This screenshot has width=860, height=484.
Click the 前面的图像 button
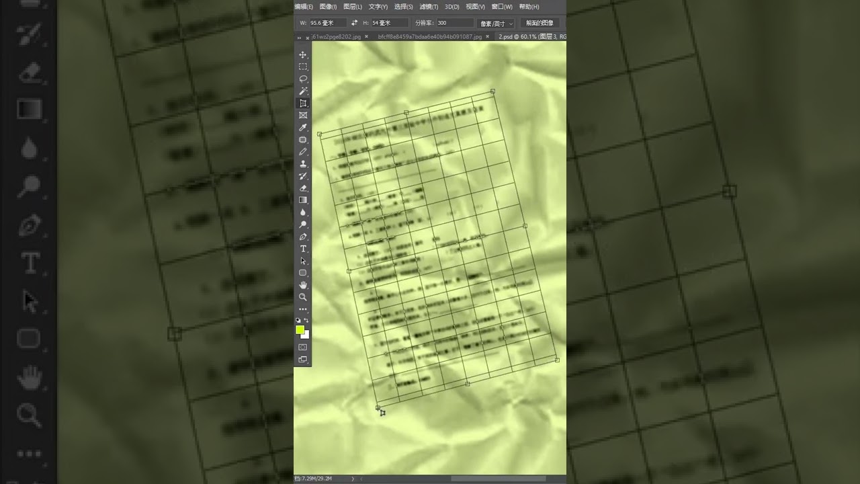540,23
